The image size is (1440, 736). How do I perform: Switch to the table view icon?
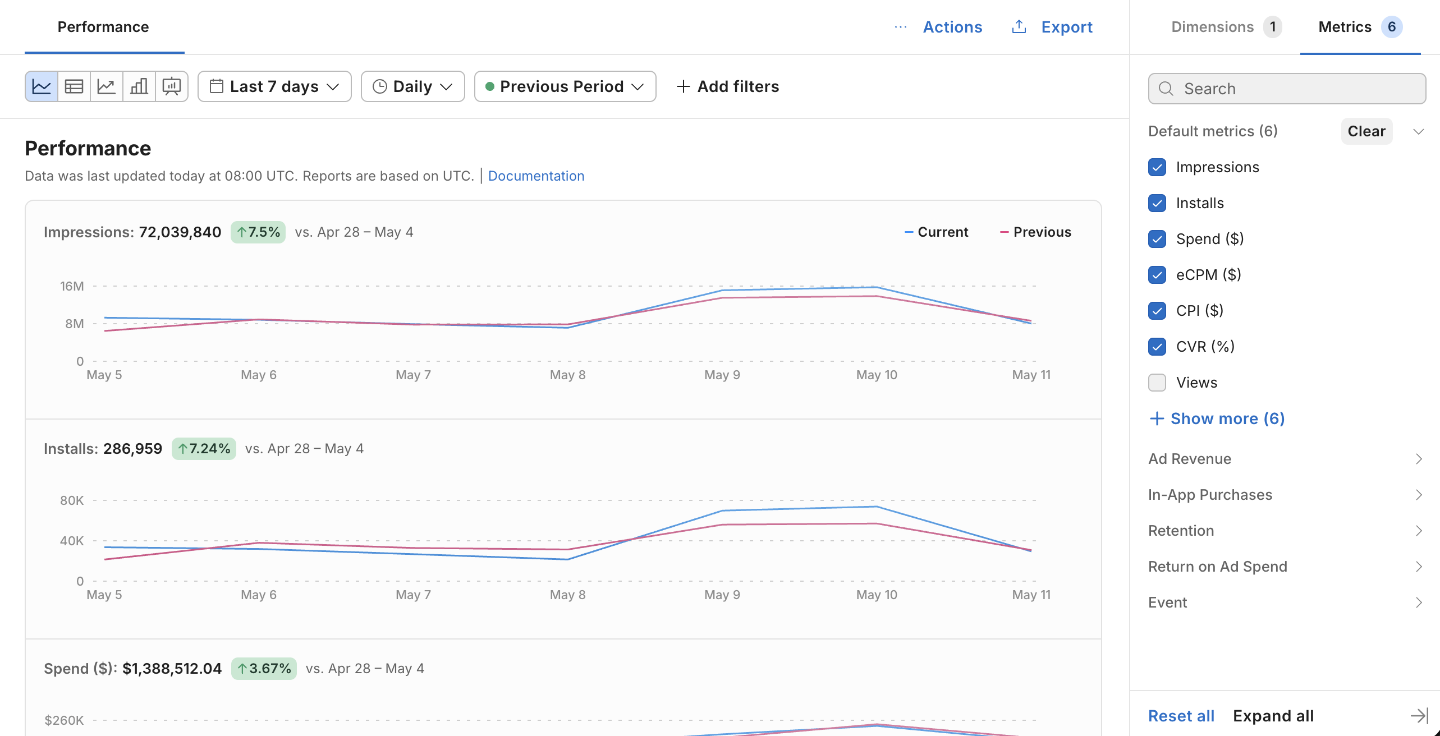point(74,86)
